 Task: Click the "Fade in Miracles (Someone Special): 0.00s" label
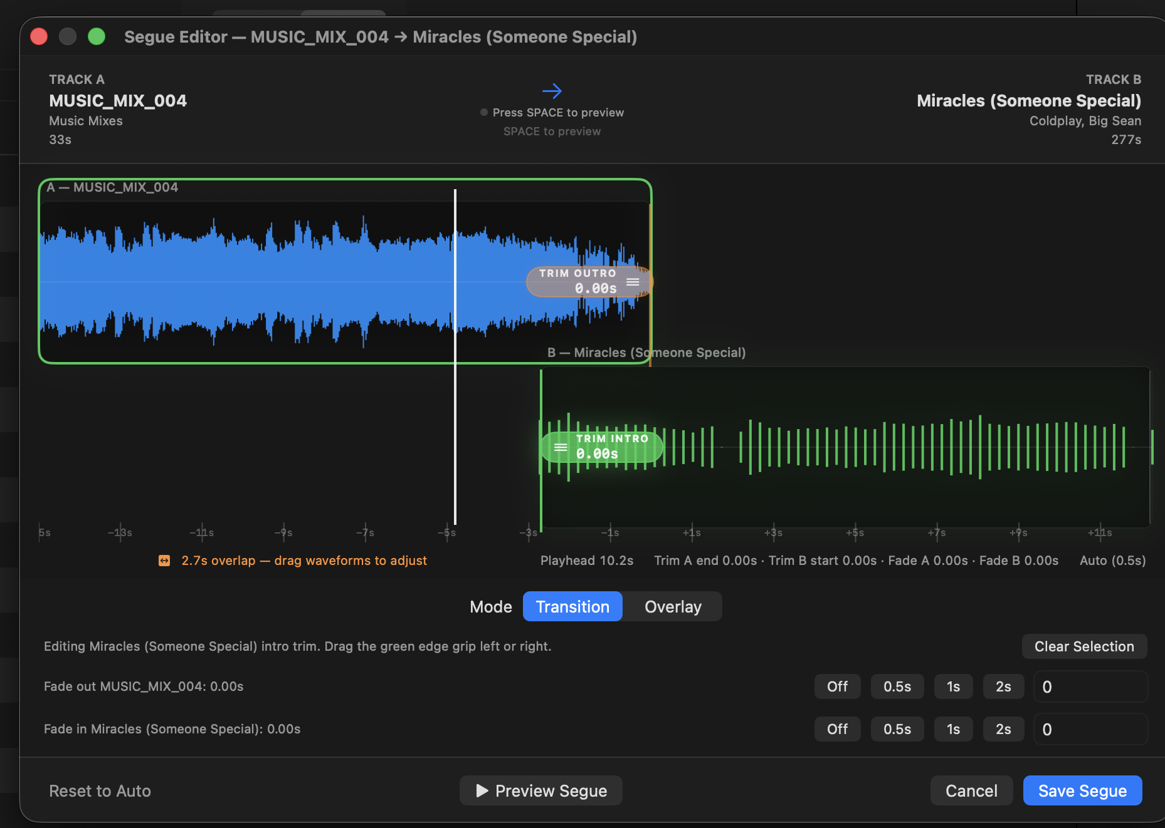click(x=172, y=729)
